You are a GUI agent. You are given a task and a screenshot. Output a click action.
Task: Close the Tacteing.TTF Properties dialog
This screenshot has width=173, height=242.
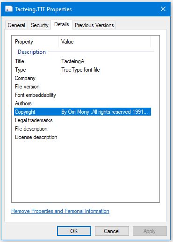tap(163, 9)
